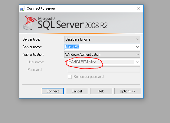Click the "Password:" label
This screenshot has width=170, height=123.
35,70
